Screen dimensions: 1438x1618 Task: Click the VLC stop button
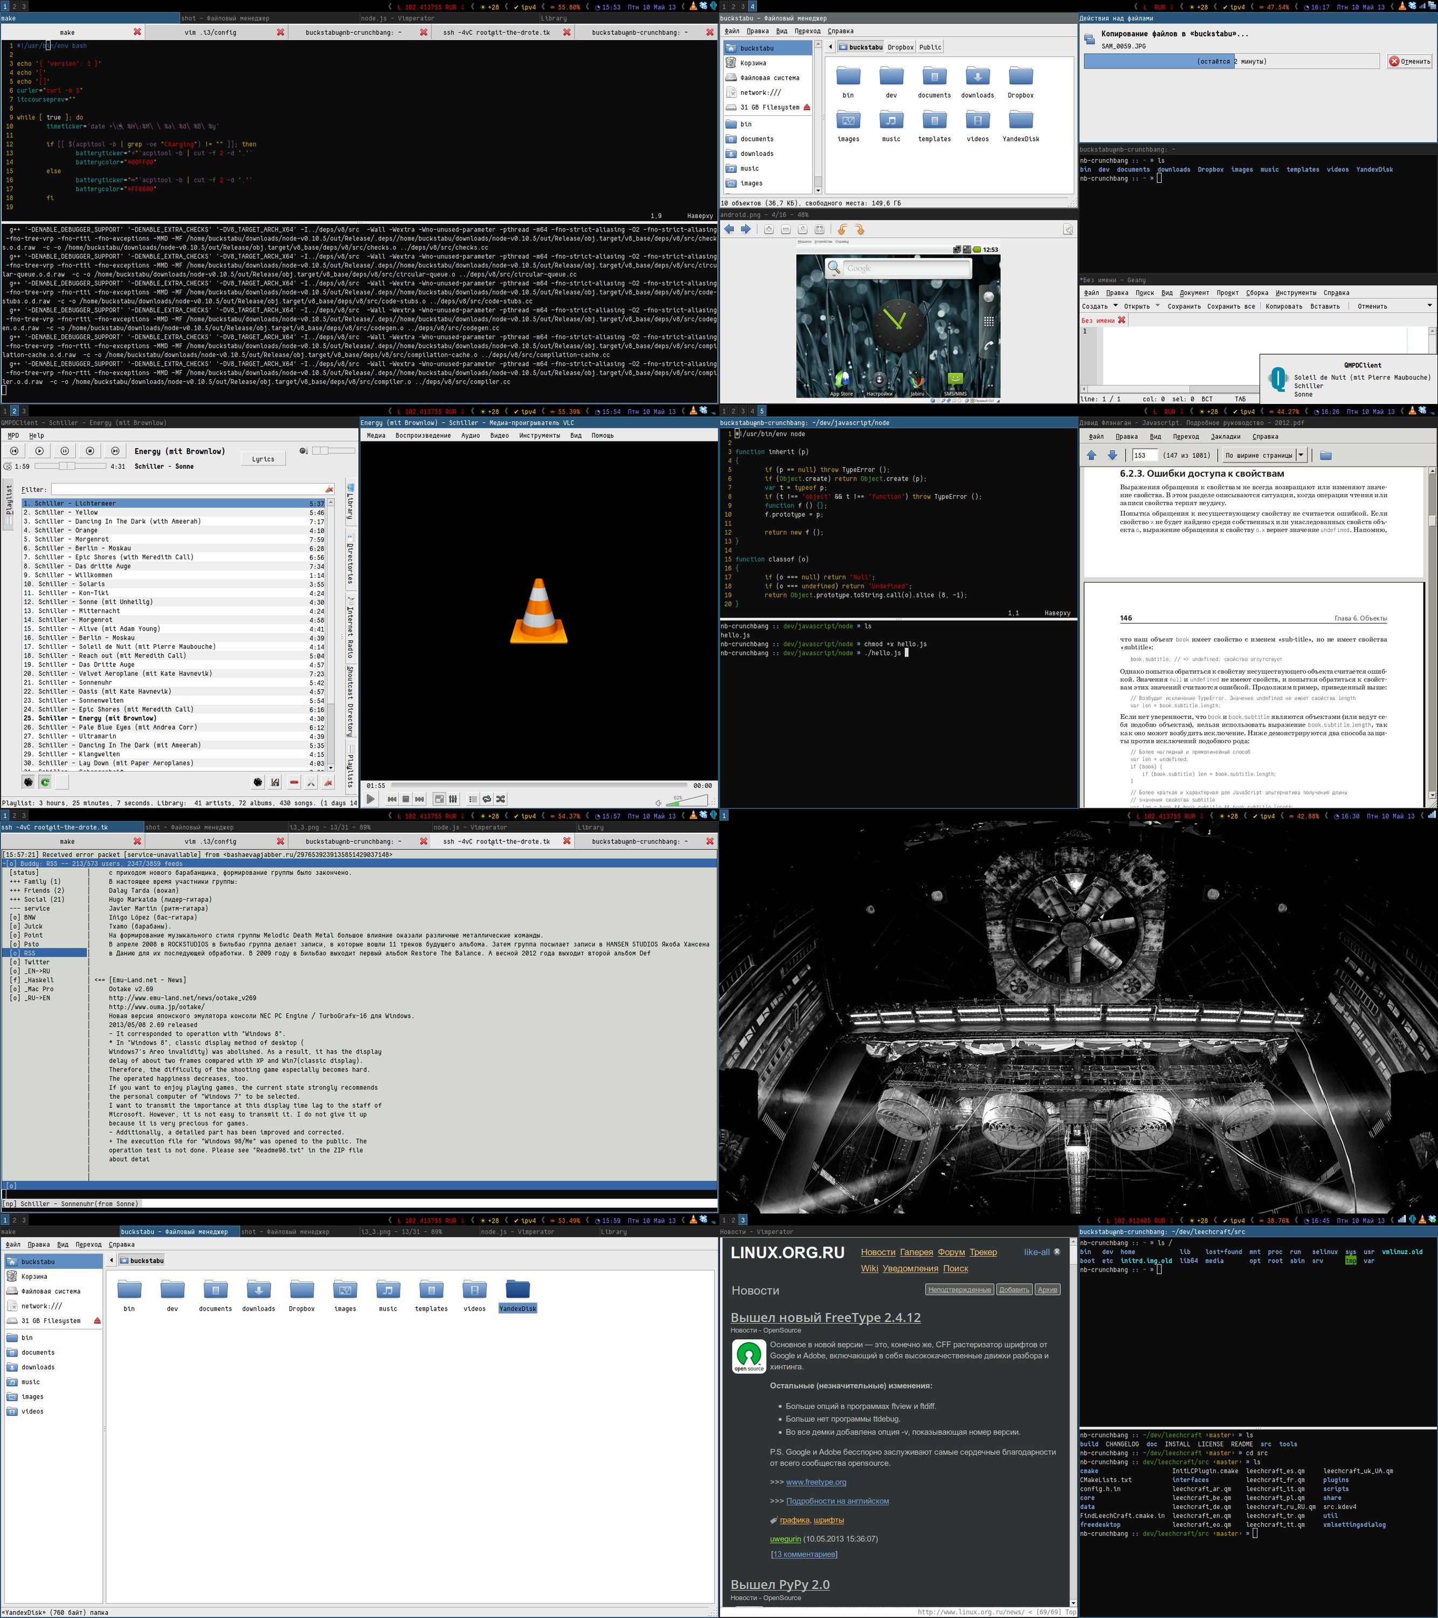(x=406, y=799)
